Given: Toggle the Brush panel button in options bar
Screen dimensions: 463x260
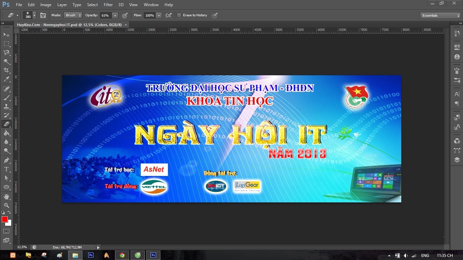Looking at the screenshot, I should tap(43, 15).
